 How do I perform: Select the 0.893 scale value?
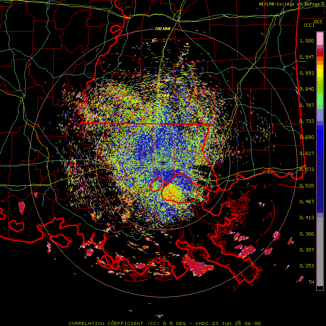(x=307, y=73)
